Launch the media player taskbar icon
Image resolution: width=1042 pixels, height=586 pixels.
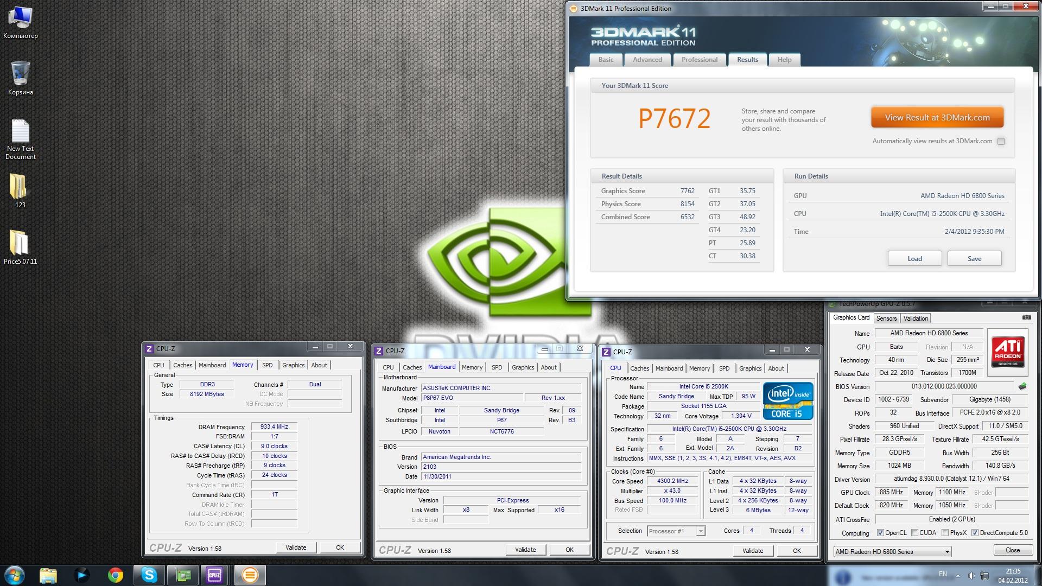pos(82,575)
